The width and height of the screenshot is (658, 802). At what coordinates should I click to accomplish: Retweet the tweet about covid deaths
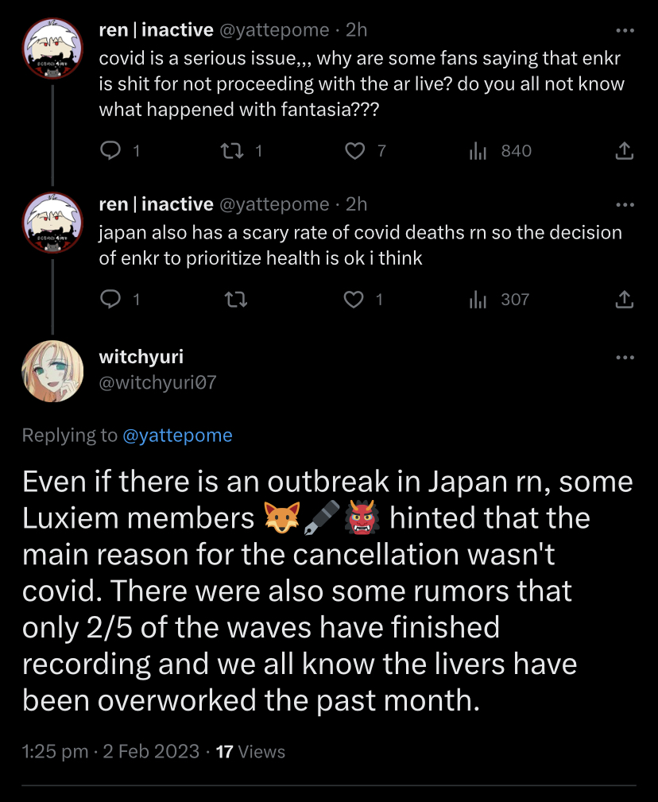click(x=234, y=300)
